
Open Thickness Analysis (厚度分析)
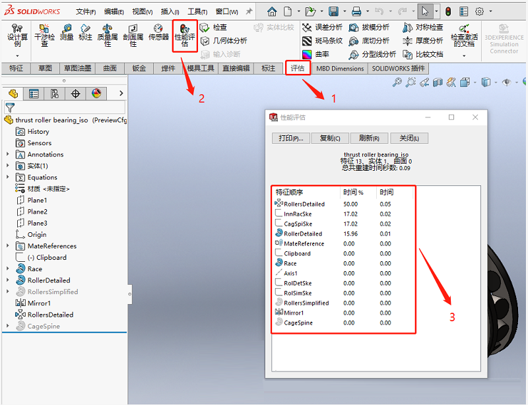click(x=423, y=41)
